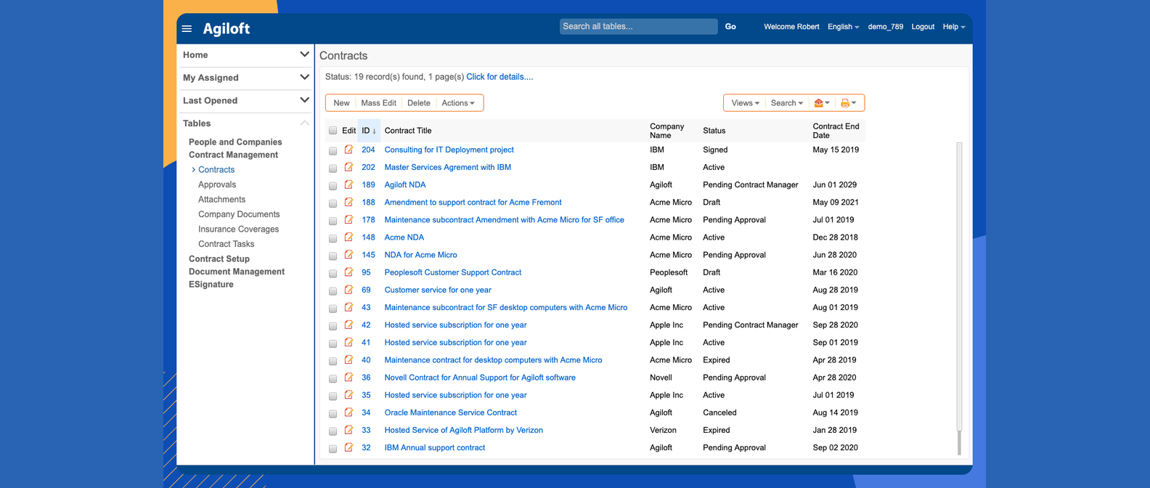Click edit icon for Novell Contract row
The image size is (1150, 488).
(348, 378)
